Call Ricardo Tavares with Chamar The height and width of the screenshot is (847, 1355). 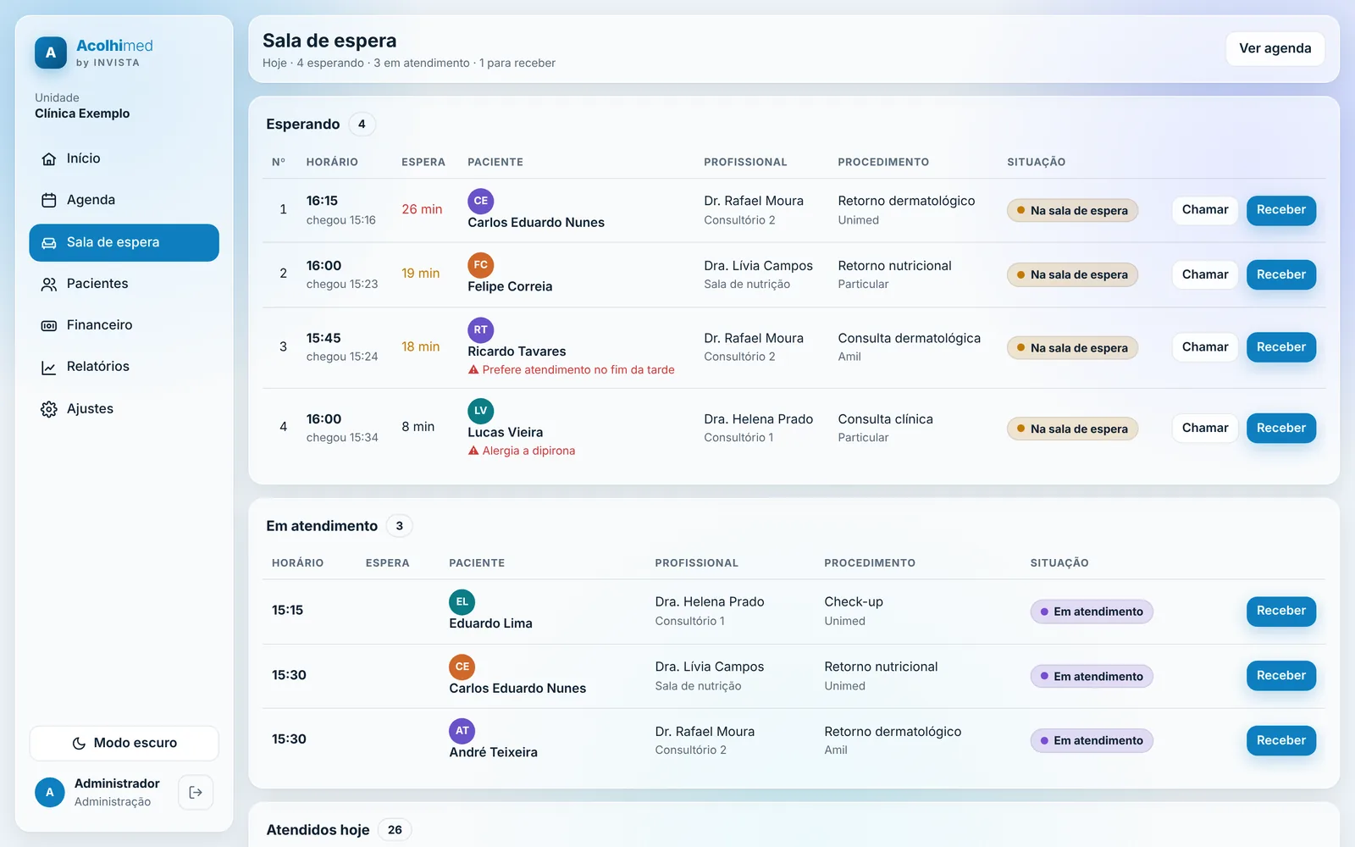coord(1205,347)
